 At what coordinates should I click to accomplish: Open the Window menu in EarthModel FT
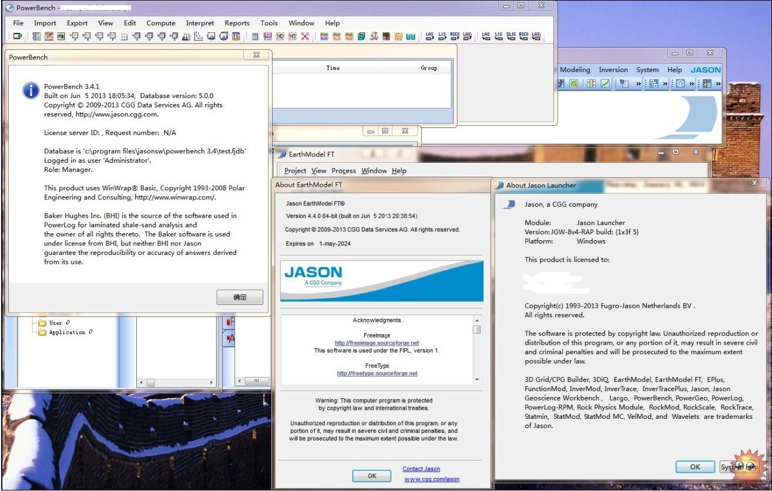pos(374,170)
